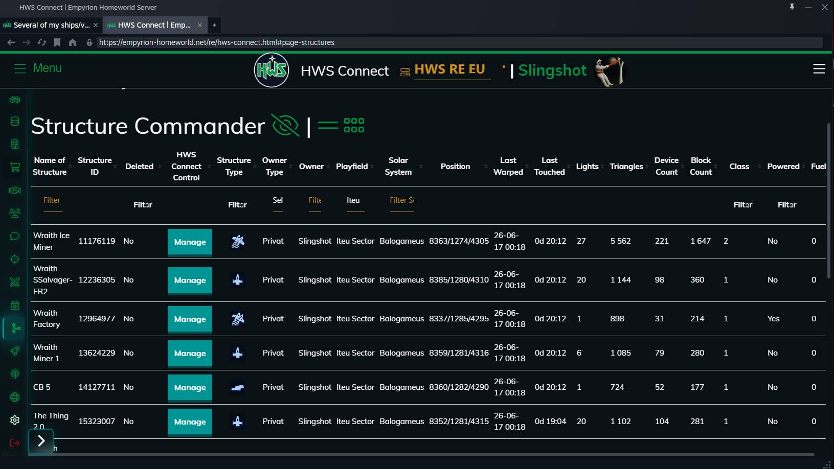The height and width of the screenshot is (469, 834).
Task: Click the red logout icon in sidebar
Action: pos(15,443)
